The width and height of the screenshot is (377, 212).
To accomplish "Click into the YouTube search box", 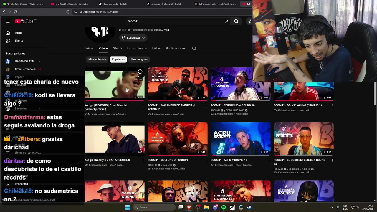I will click(x=175, y=21).
